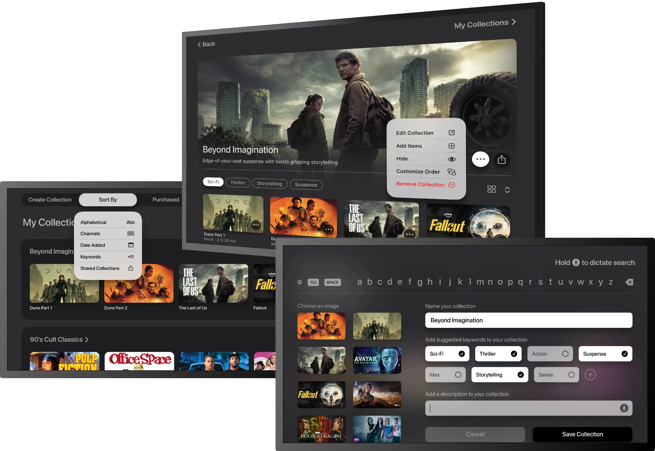The height and width of the screenshot is (451, 655).
Task: Open the white three-dots more button
Action: 480,159
